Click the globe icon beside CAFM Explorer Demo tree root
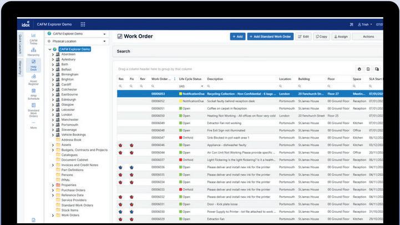 coord(54,49)
